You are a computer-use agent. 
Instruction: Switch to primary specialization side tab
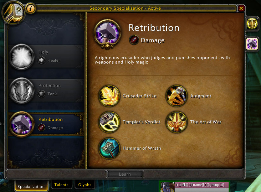point(252,24)
